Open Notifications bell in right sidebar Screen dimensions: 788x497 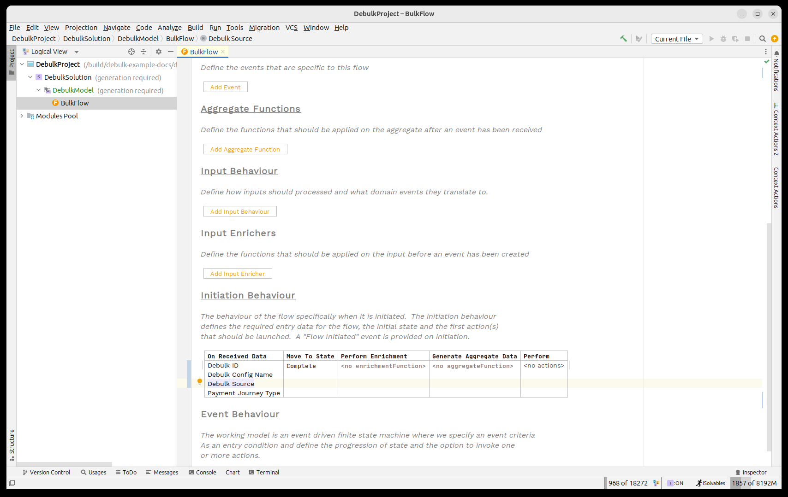[x=776, y=53]
